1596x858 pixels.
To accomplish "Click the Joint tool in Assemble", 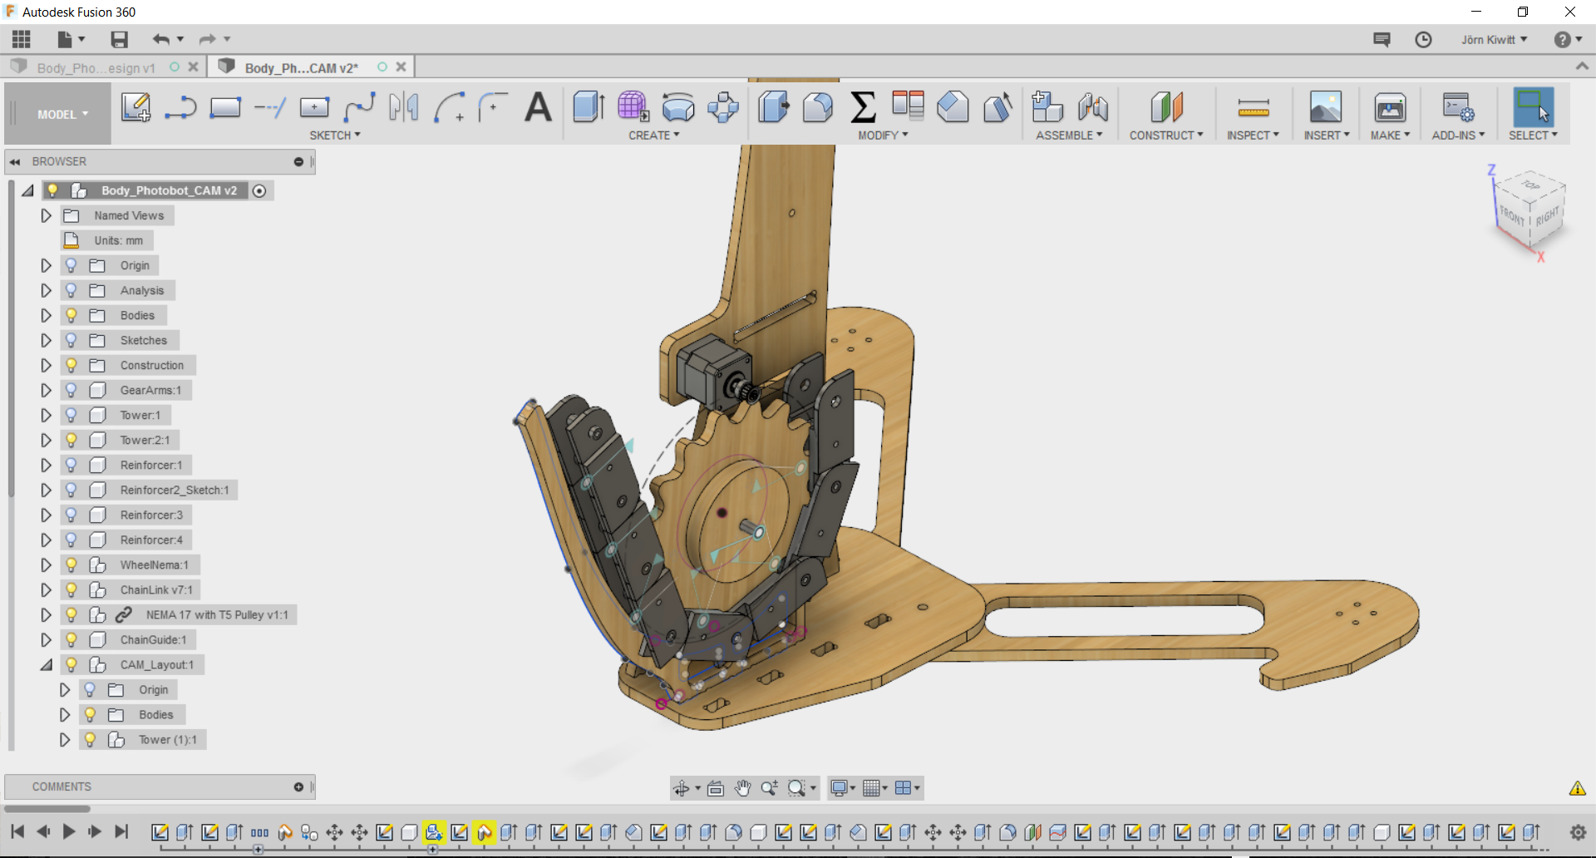I will coord(1092,107).
